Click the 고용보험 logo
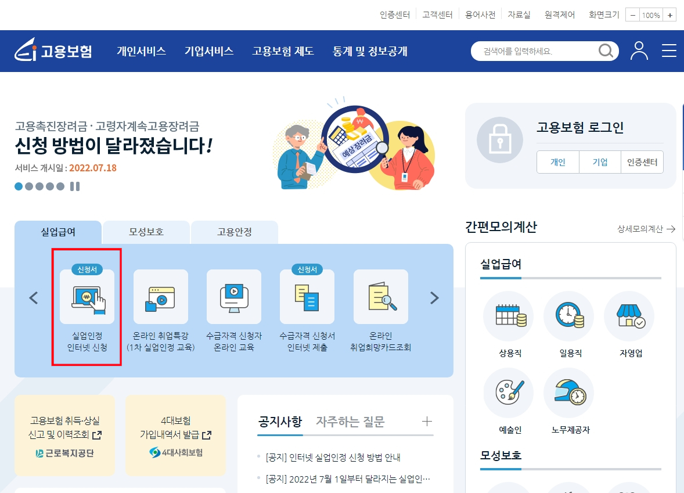This screenshot has height=493, width=684. coord(53,49)
